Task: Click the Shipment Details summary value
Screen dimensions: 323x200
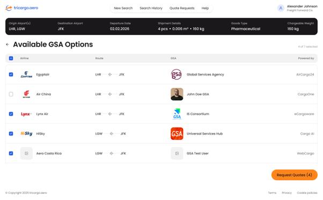Action: point(181,29)
